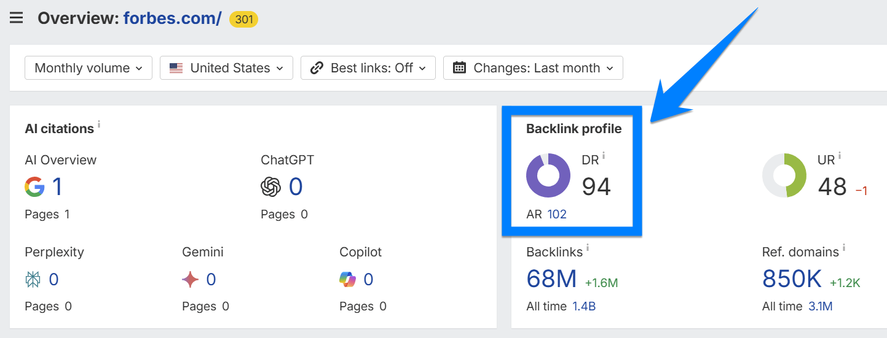Click the UR value 48
This screenshot has height=338, width=887.
click(x=832, y=186)
